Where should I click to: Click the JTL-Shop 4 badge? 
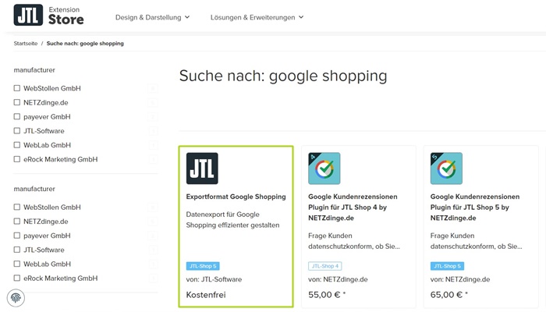(x=325, y=266)
